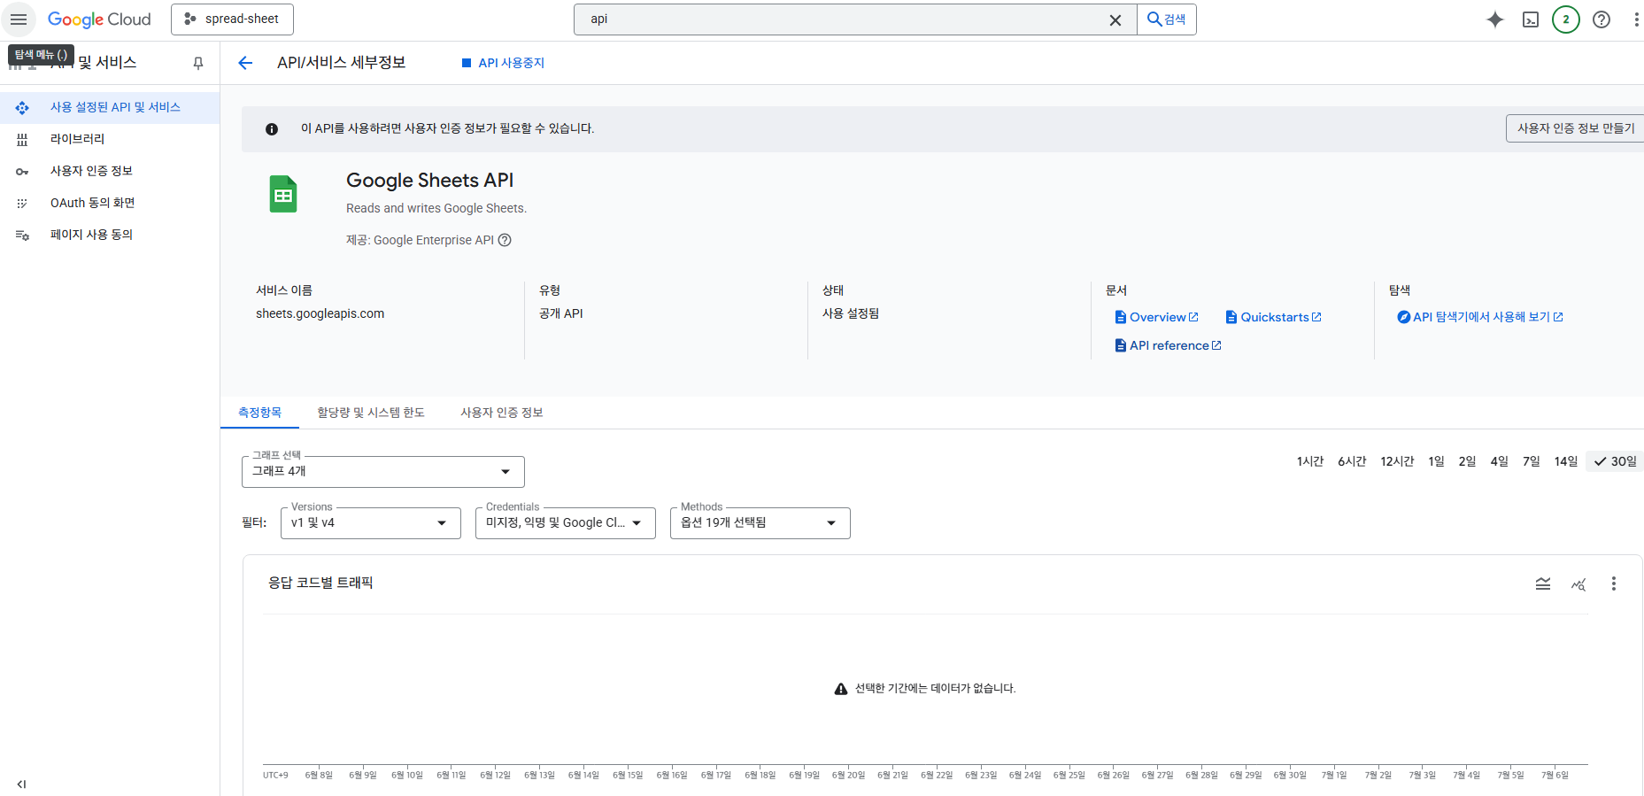
Task: Open the main navigation hamburger menu
Action: click(19, 19)
